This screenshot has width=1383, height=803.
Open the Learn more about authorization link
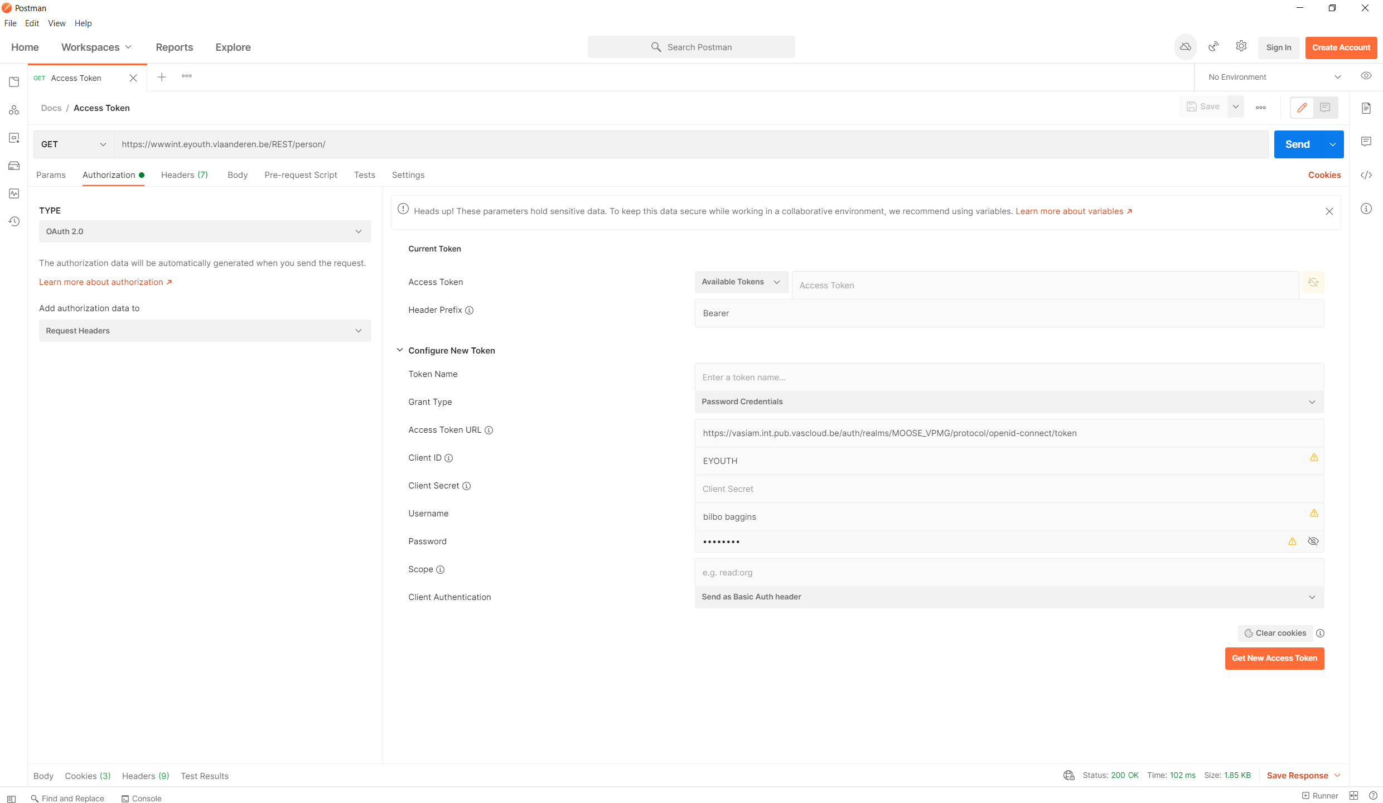tap(105, 282)
